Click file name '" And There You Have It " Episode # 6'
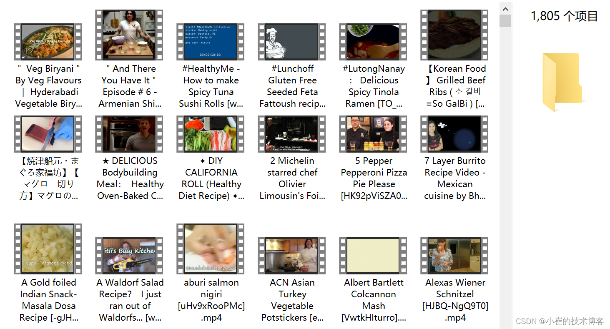 pos(130,86)
